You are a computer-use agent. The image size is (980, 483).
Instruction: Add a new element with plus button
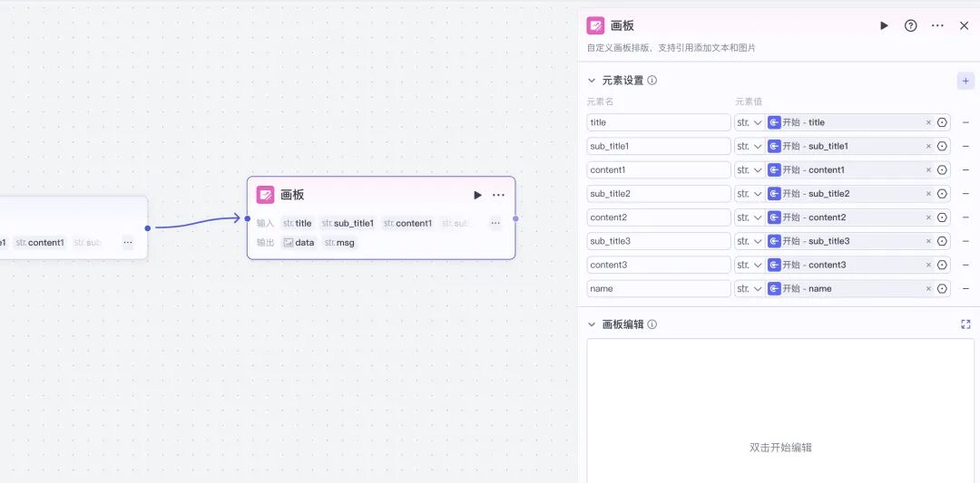(x=965, y=81)
